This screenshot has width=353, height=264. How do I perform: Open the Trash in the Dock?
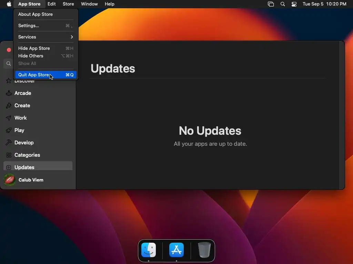pos(204,250)
